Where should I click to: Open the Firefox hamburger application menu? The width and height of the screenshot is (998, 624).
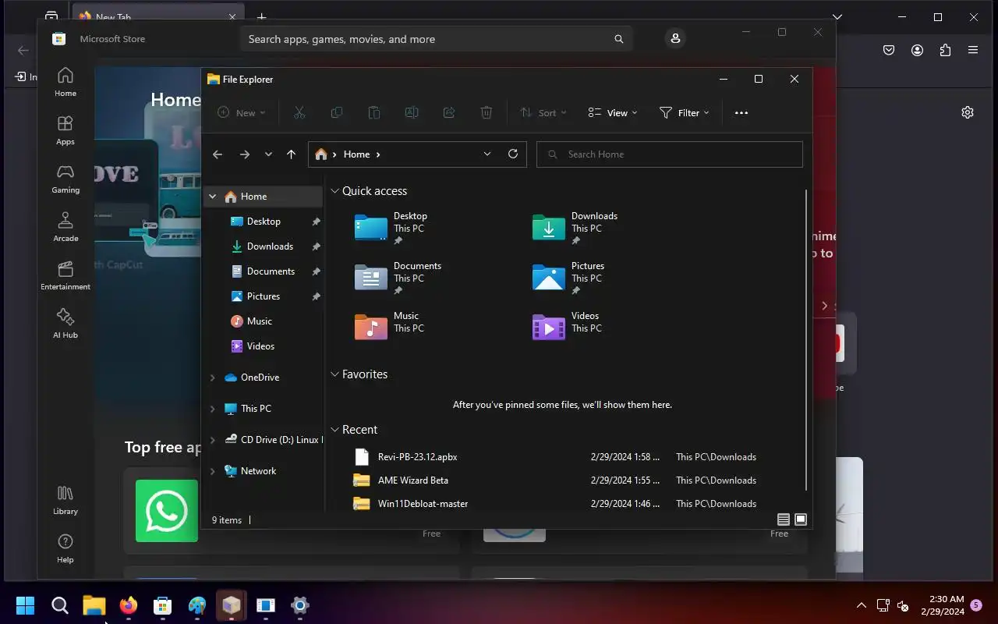[x=973, y=50]
